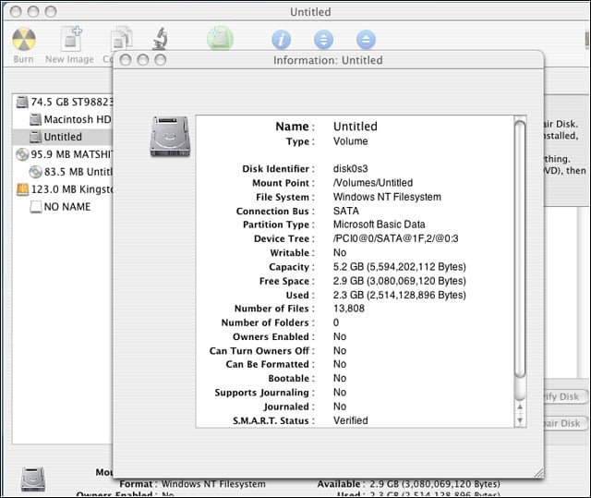Click the Burn toolbar icon
The width and height of the screenshot is (591, 498).
pos(24,39)
